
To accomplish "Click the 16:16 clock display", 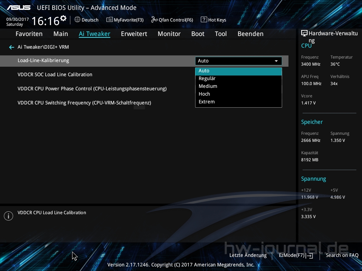I will [x=46, y=21].
